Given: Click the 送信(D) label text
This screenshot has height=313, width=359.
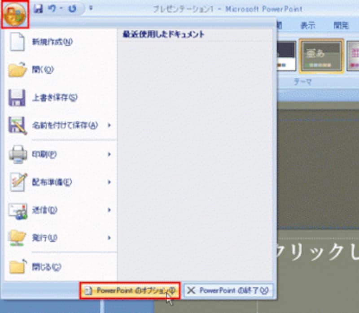Looking at the screenshot, I should (x=44, y=210).
